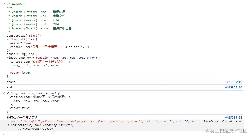This screenshot has width=249, height=135.
Task: Click the "console.log('end')" code line
Action: pyautogui.click(x=22, y=54)
